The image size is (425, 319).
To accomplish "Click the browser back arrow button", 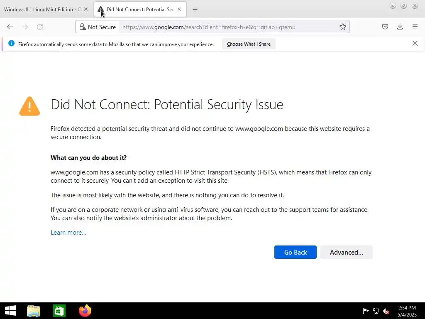I will tap(10, 27).
